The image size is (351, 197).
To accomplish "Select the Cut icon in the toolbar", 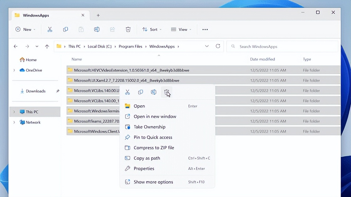I will tap(50, 29).
